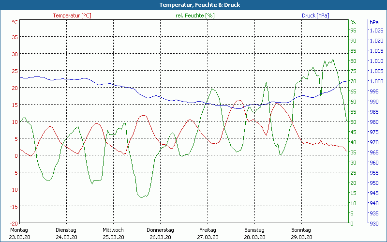387x242 pixels.
Task: Pick the Montag 23.03.20 date label
Action: (x=19, y=233)
